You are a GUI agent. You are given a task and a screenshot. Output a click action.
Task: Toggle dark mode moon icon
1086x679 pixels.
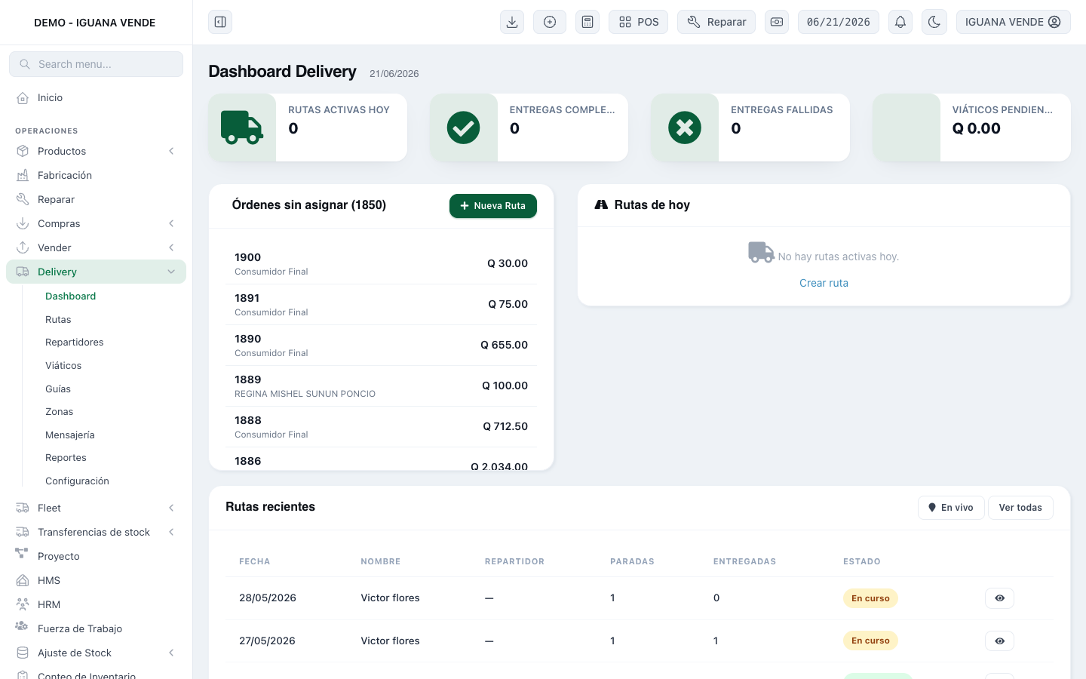tap(934, 22)
